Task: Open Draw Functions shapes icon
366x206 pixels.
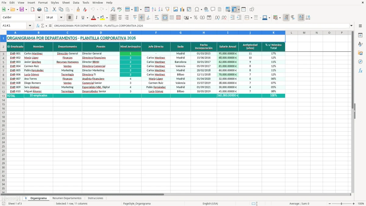Action: [x=252, y=9]
